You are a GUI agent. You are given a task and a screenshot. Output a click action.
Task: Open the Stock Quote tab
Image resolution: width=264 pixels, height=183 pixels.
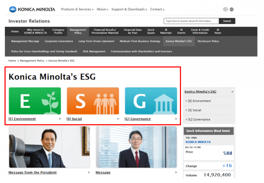(151, 31)
